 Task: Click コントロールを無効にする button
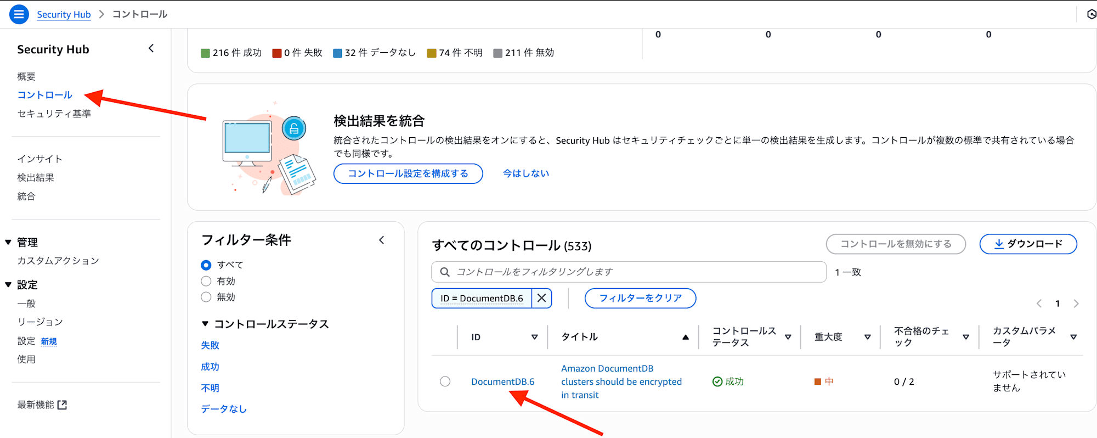pos(896,244)
